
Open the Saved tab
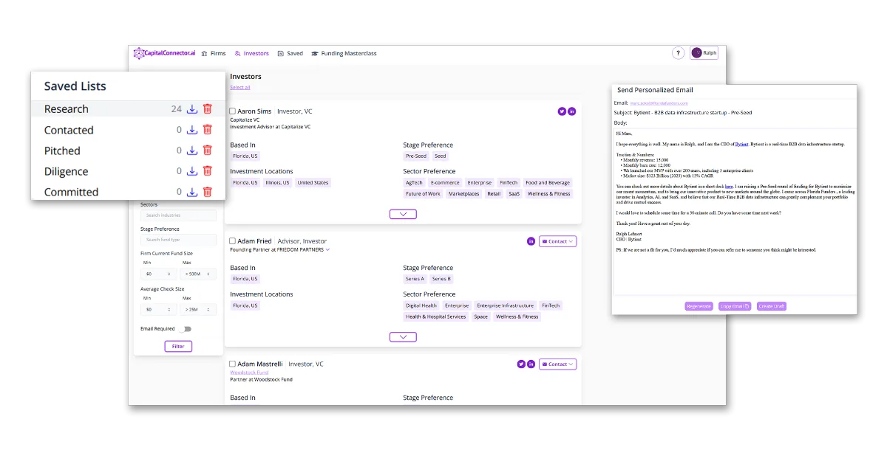click(x=290, y=54)
